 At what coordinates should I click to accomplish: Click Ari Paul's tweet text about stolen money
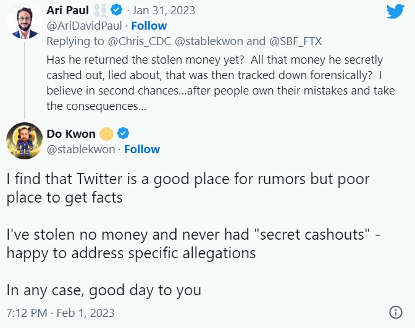tap(220, 83)
